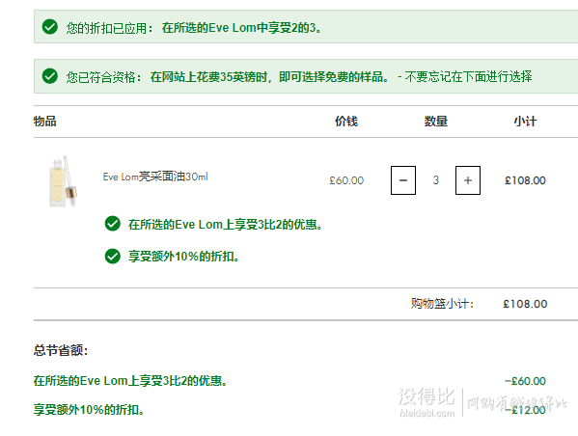Click the savings line for the 3比2 offer
This screenshot has width=578, height=436.
130,380
